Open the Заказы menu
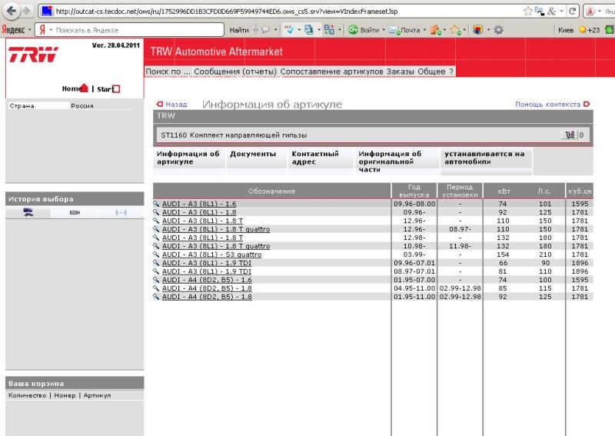 point(400,72)
